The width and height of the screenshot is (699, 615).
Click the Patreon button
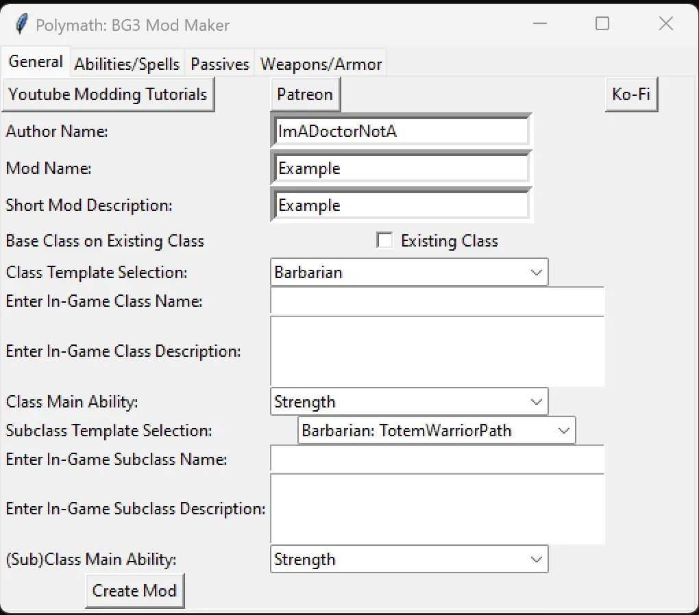tap(305, 94)
